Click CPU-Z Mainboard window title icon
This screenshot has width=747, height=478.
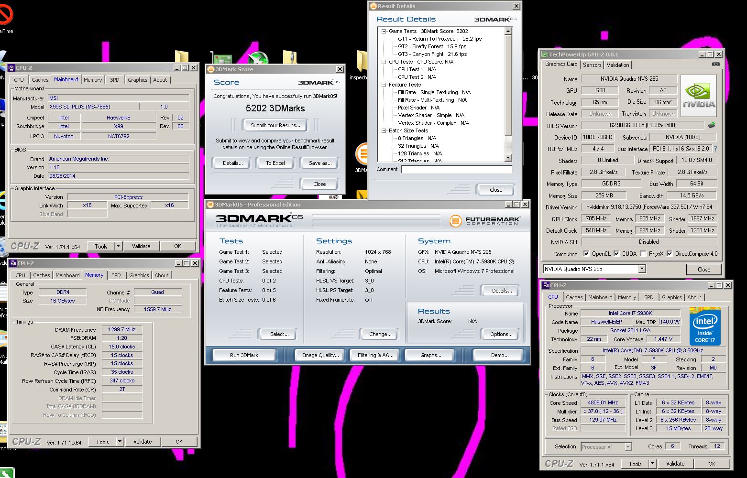(x=11, y=68)
